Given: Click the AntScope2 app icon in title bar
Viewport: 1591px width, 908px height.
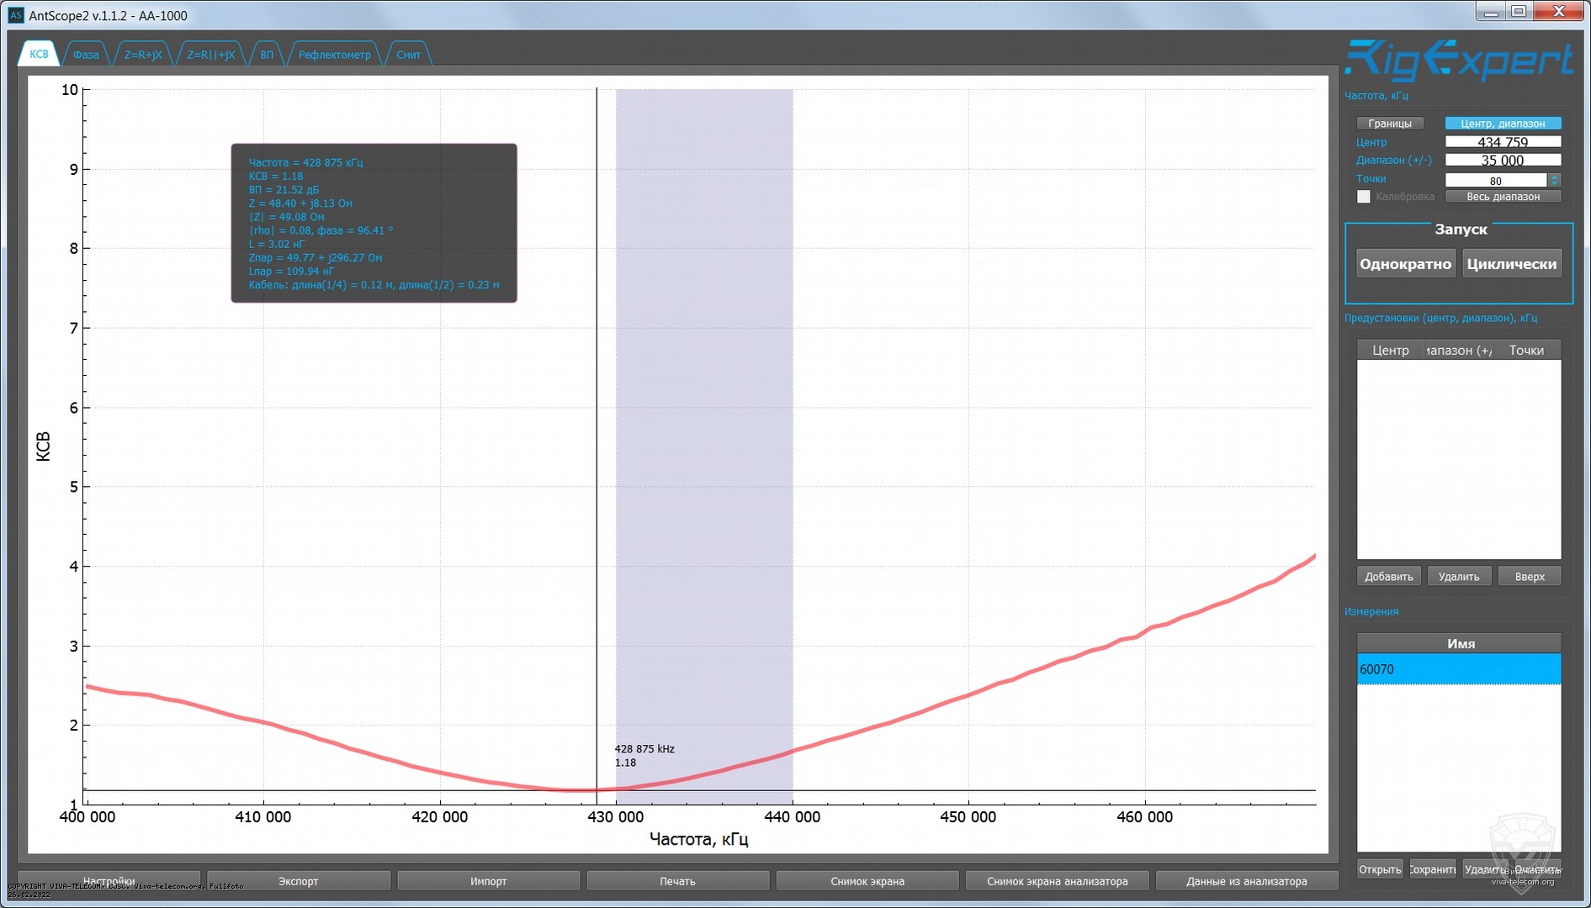Looking at the screenshot, I should (x=15, y=15).
